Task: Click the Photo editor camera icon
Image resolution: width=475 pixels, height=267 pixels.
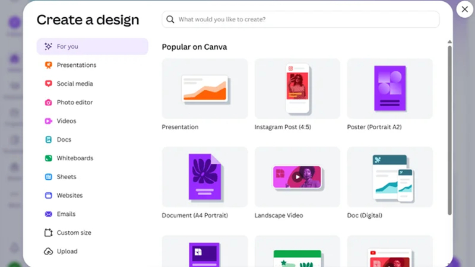Action: pyautogui.click(x=48, y=102)
